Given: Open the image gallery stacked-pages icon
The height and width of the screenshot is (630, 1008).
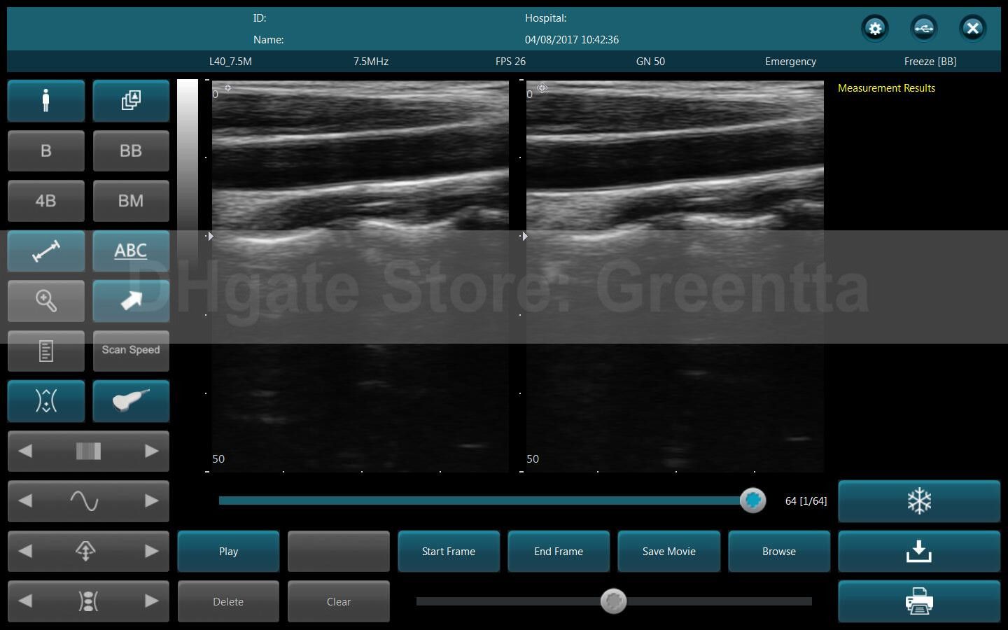Looking at the screenshot, I should coord(131,101).
